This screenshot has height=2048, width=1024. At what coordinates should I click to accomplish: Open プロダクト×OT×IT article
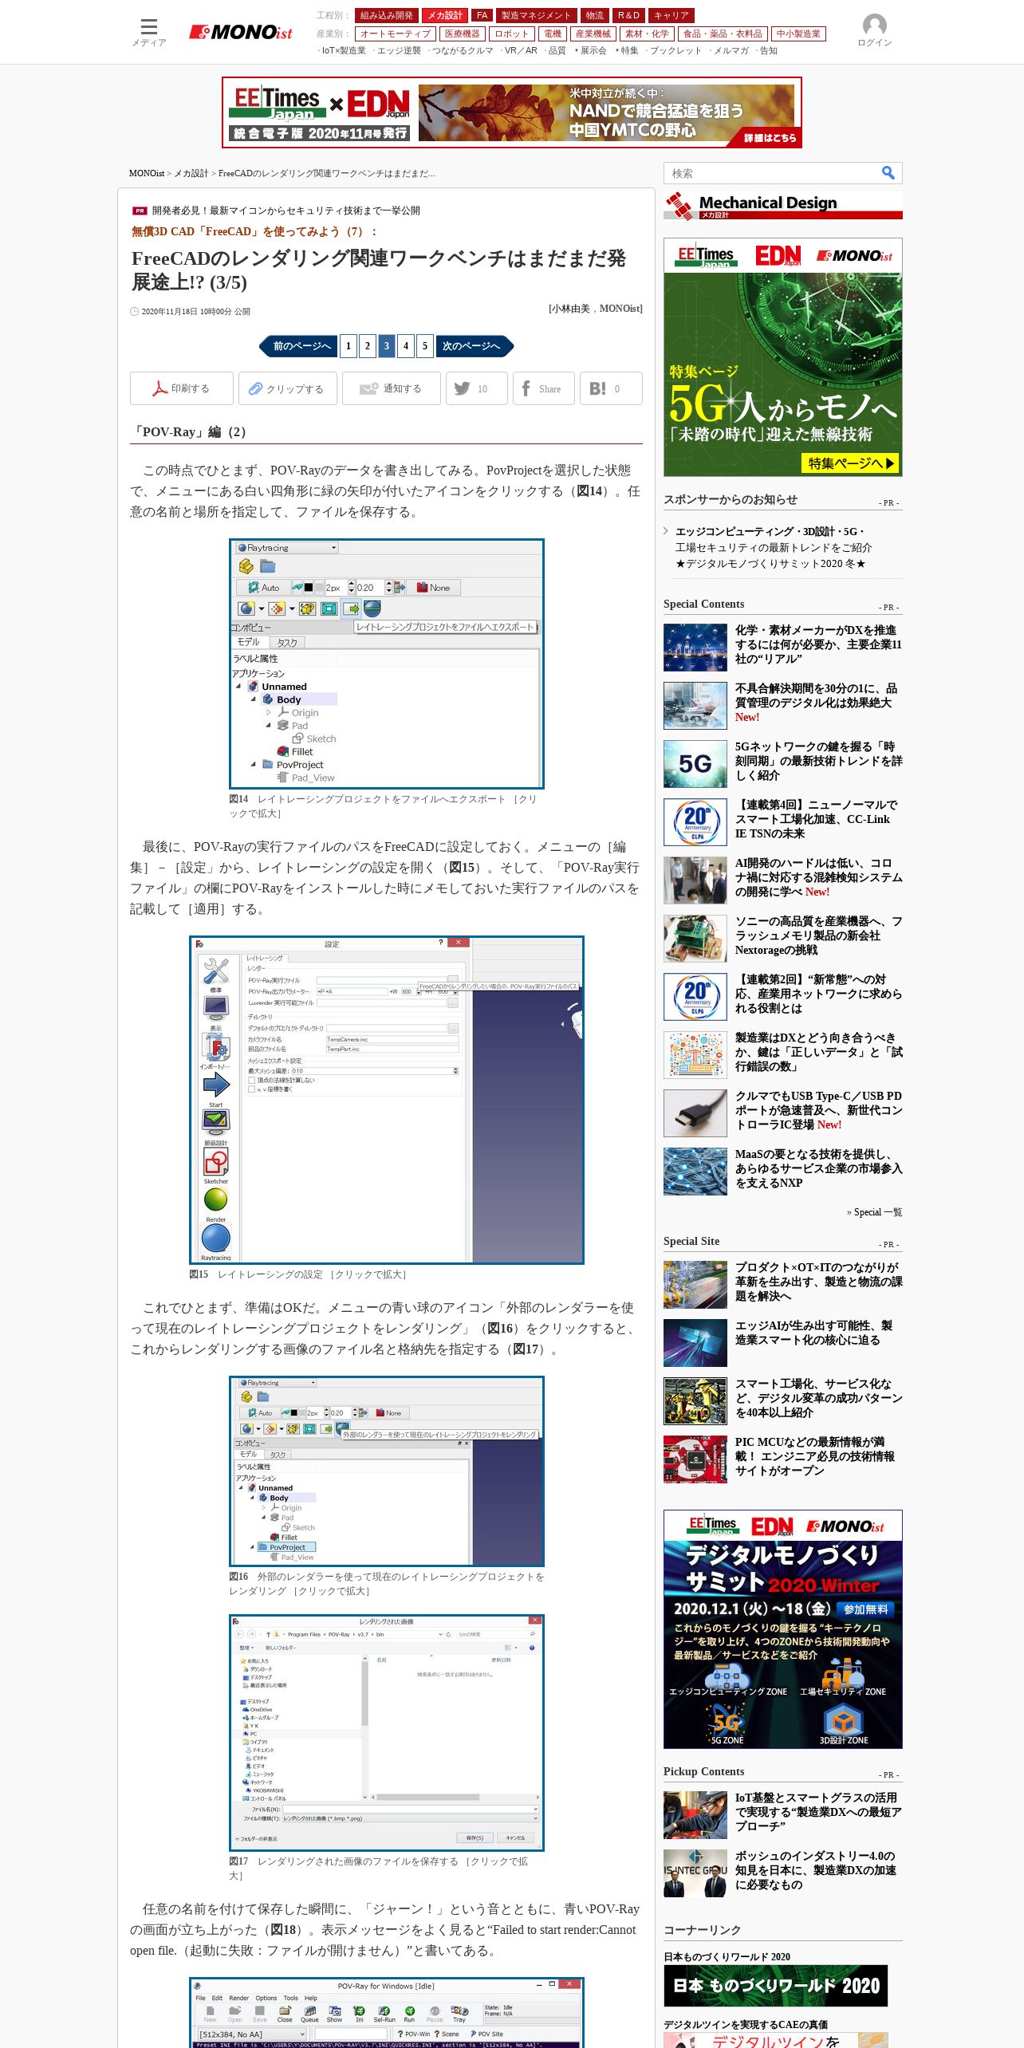tap(818, 1282)
